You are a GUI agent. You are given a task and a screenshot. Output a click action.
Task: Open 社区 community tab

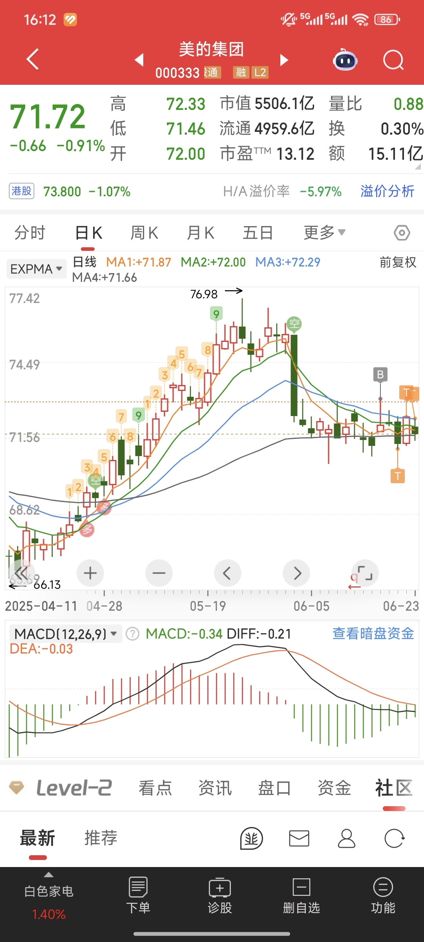tap(394, 788)
